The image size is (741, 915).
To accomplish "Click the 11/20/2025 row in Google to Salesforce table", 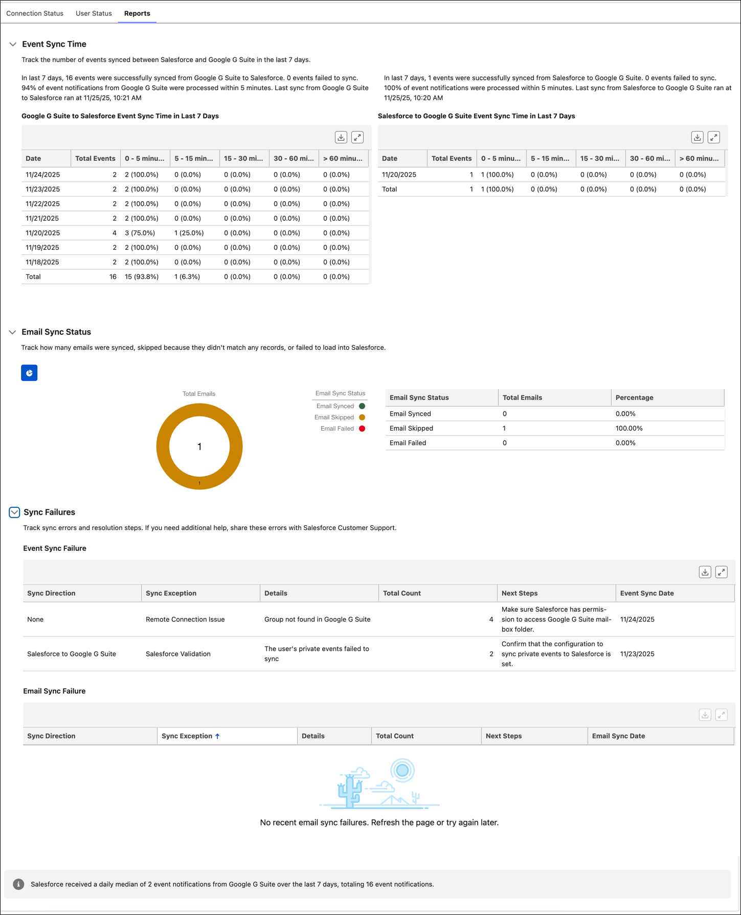I will 195,233.
